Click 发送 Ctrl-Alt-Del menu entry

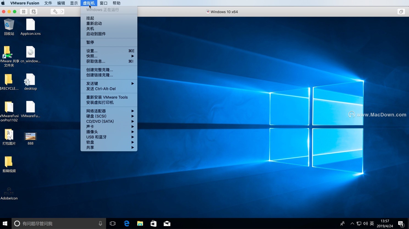click(101, 89)
